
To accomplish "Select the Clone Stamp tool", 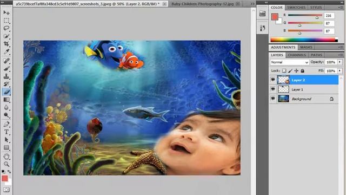I will tap(6, 76).
